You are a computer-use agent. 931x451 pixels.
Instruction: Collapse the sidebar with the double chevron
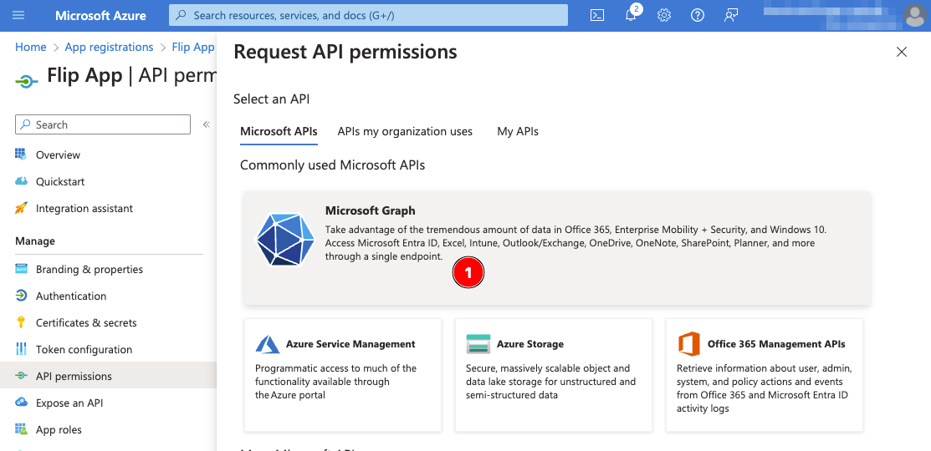tap(207, 124)
